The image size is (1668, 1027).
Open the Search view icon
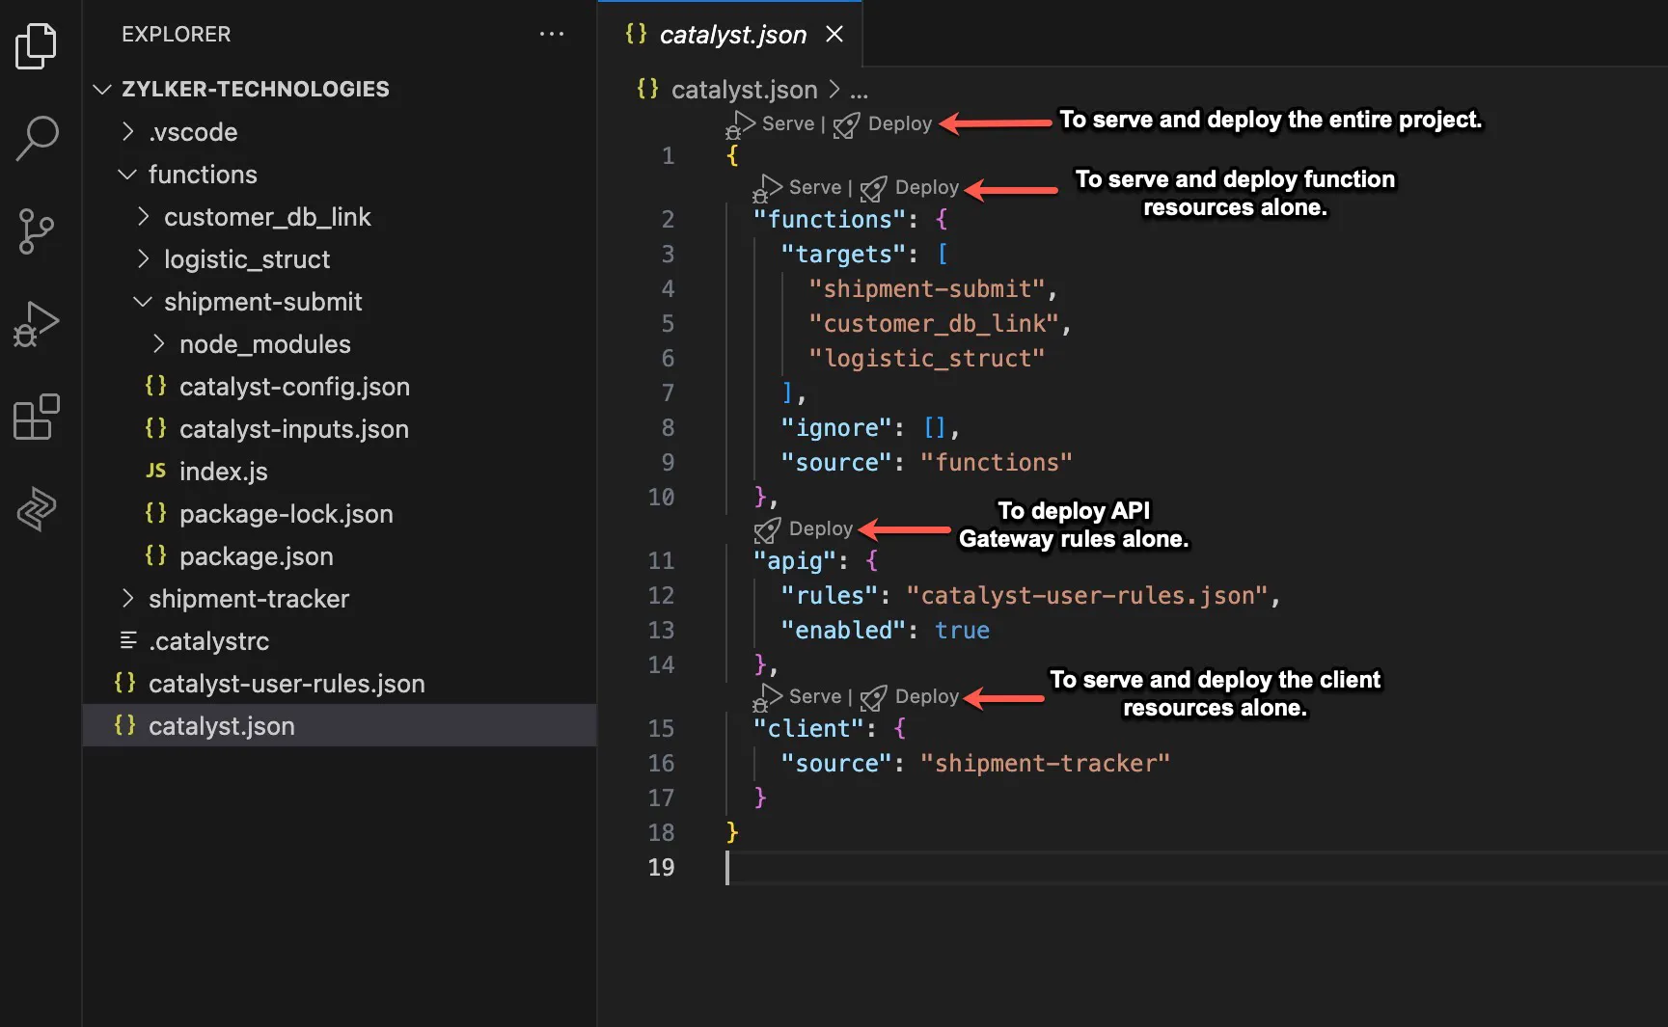pos(37,138)
